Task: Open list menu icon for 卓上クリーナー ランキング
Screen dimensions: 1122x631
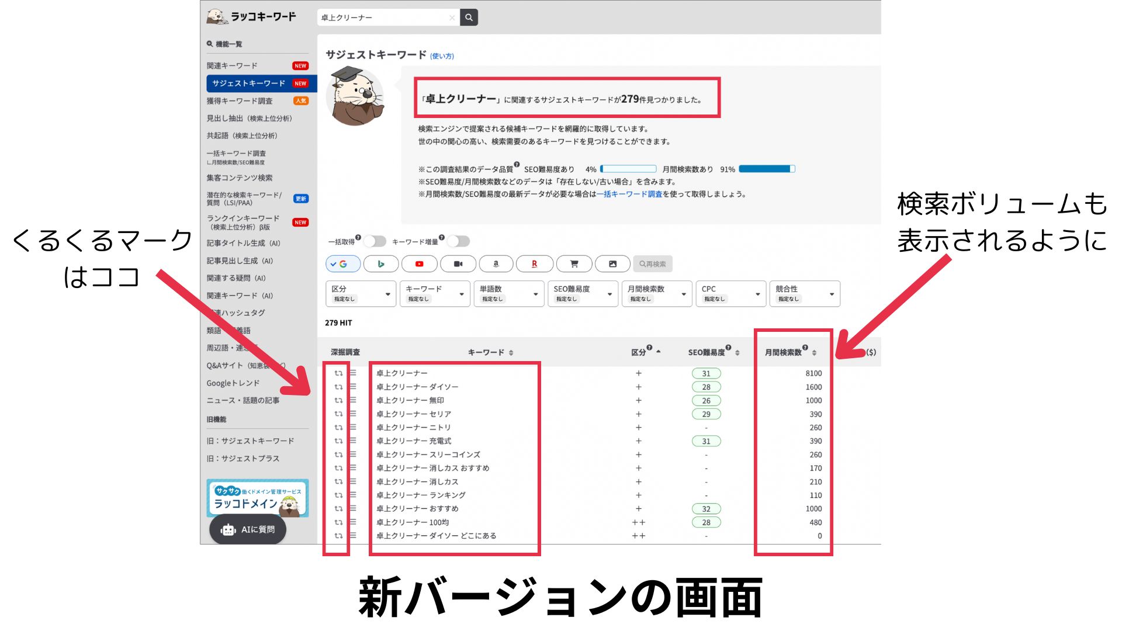Action: click(x=353, y=495)
